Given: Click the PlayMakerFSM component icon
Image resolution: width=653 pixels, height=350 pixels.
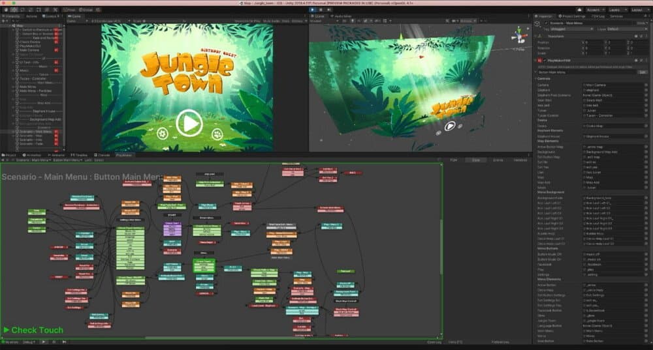Looking at the screenshot, I should tap(540, 60).
